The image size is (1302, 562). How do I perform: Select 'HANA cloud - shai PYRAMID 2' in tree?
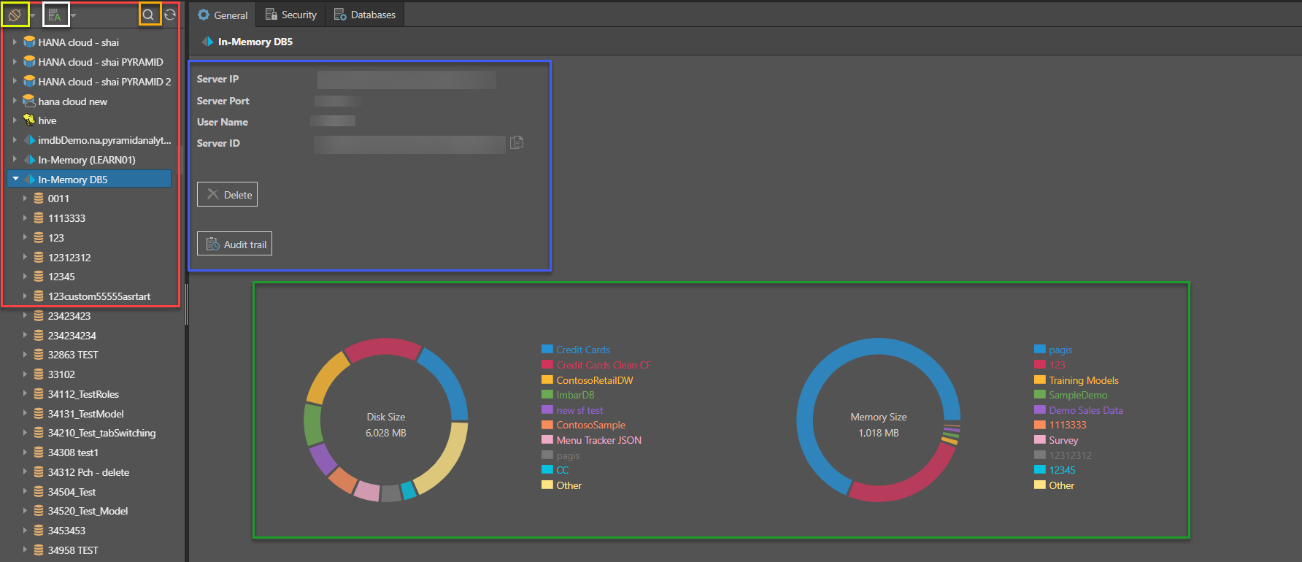[104, 82]
